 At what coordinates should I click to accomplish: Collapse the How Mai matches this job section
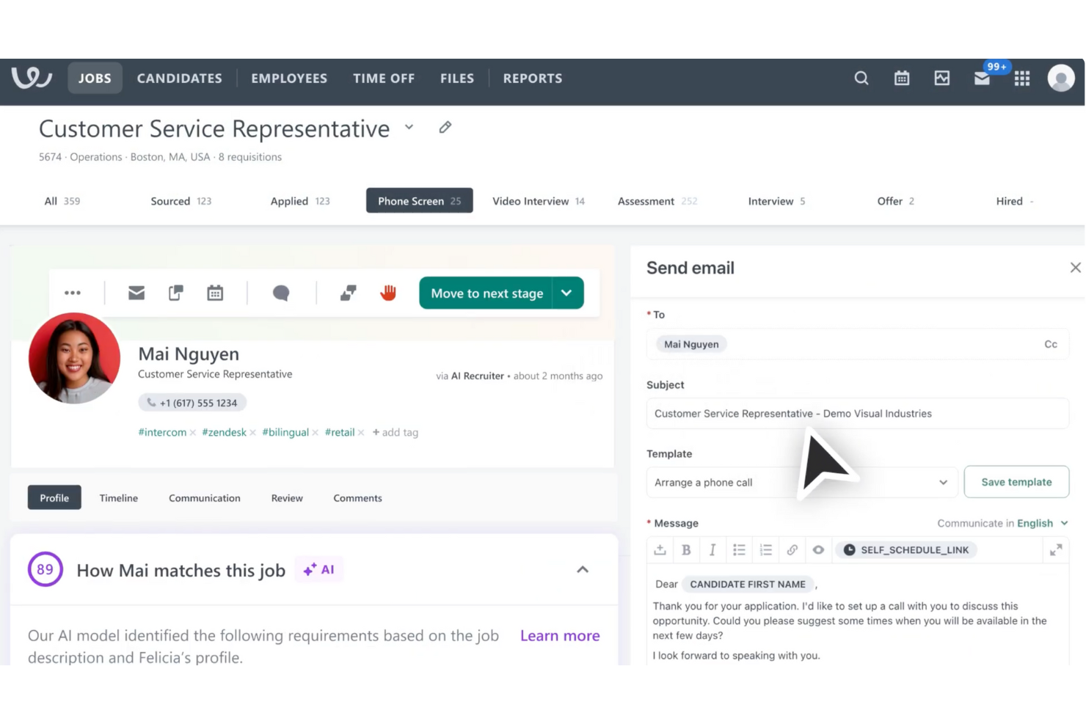point(583,570)
